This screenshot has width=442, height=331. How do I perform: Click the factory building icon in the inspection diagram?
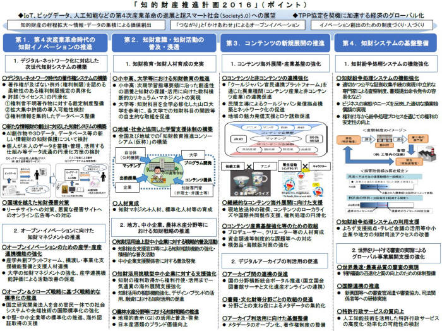coord(427,153)
